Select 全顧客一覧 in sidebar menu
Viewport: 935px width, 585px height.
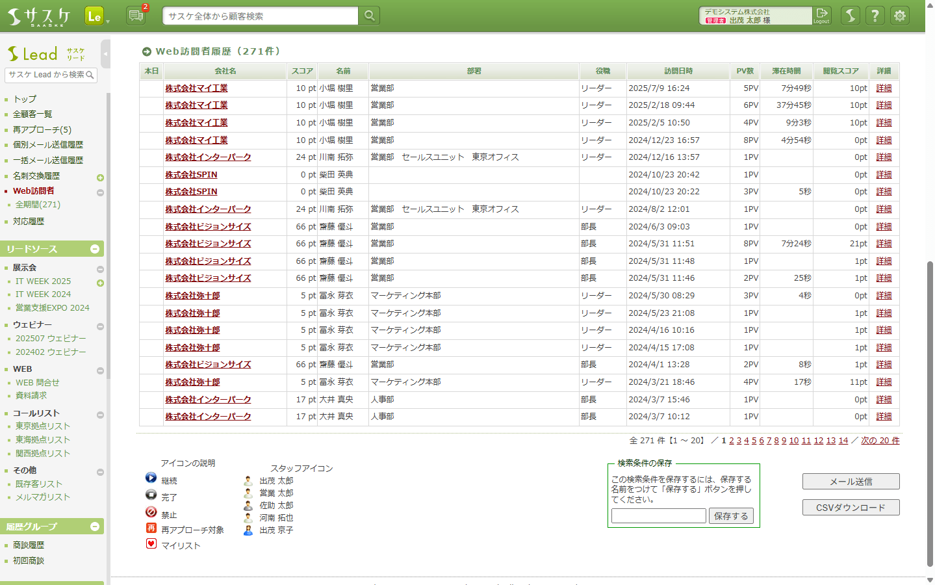tap(32, 114)
